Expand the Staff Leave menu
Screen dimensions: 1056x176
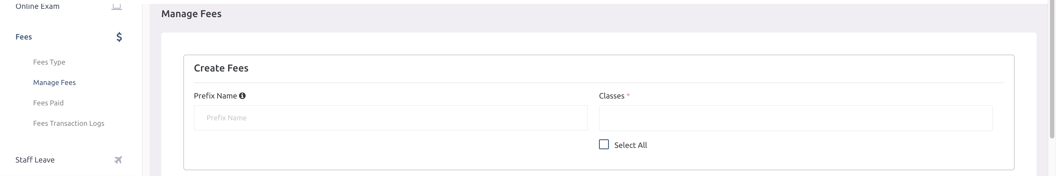pyautogui.click(x=35, y=160)
